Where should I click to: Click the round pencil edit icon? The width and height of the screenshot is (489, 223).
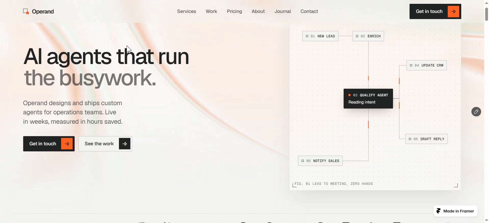click(476, 112)
